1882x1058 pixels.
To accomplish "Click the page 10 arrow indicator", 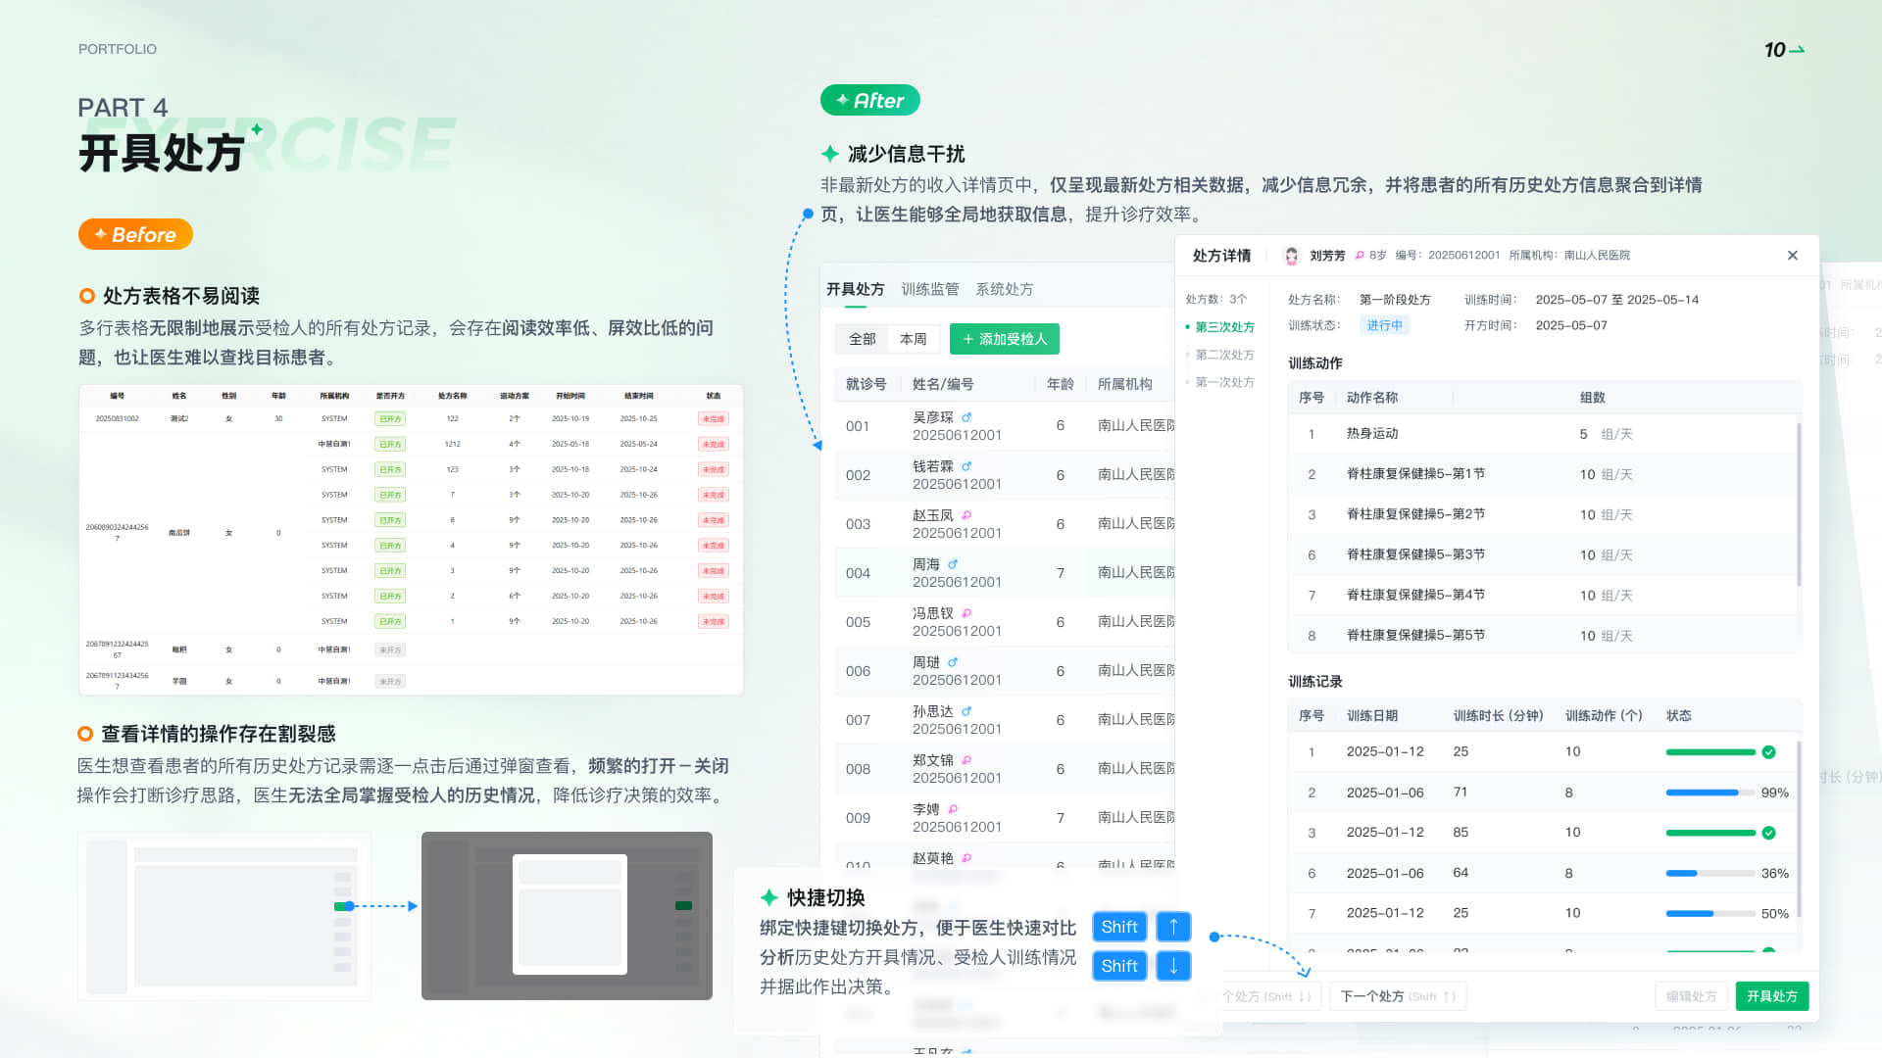I will pos(1784,50).
